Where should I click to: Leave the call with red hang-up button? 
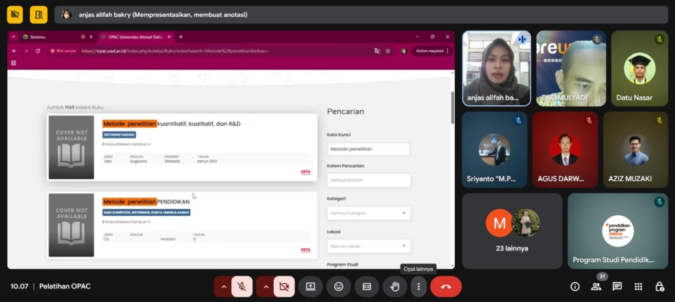click(x=446, y=286)
